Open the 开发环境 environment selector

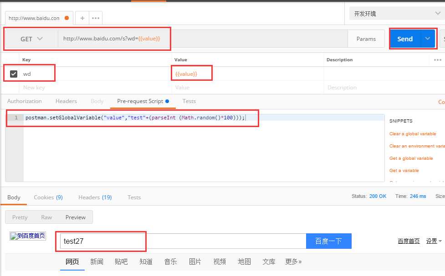(397, 14)
